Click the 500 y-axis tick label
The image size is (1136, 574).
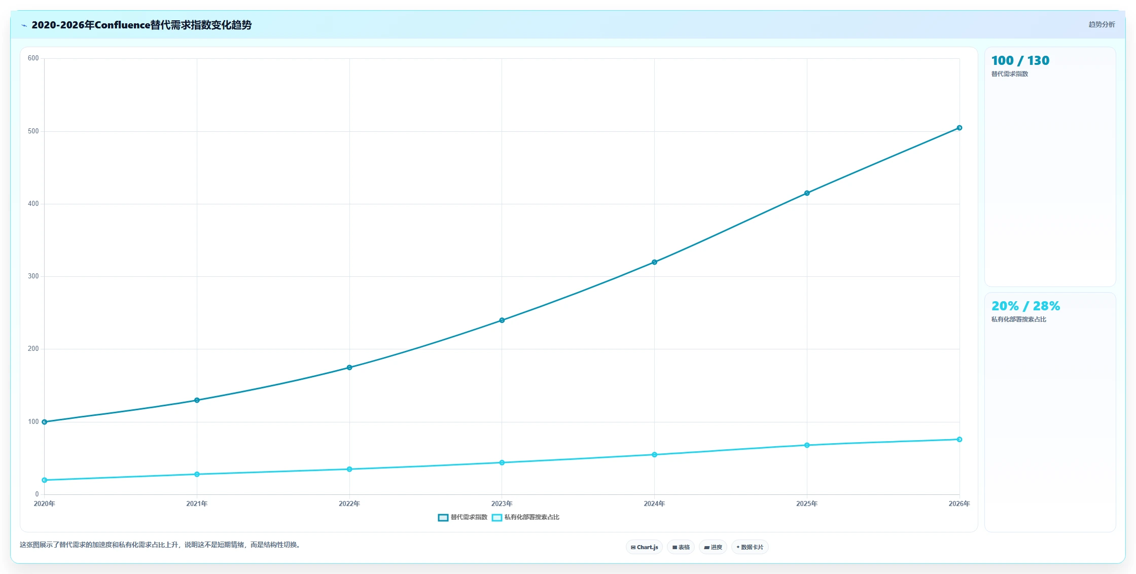(33, 131)
